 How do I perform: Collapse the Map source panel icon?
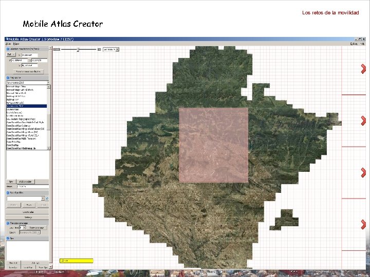click(x=8, y=78)
